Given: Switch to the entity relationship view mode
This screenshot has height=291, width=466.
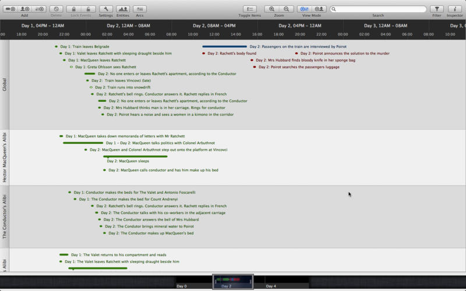Looking at the screenshot, I should click(319, 9).
